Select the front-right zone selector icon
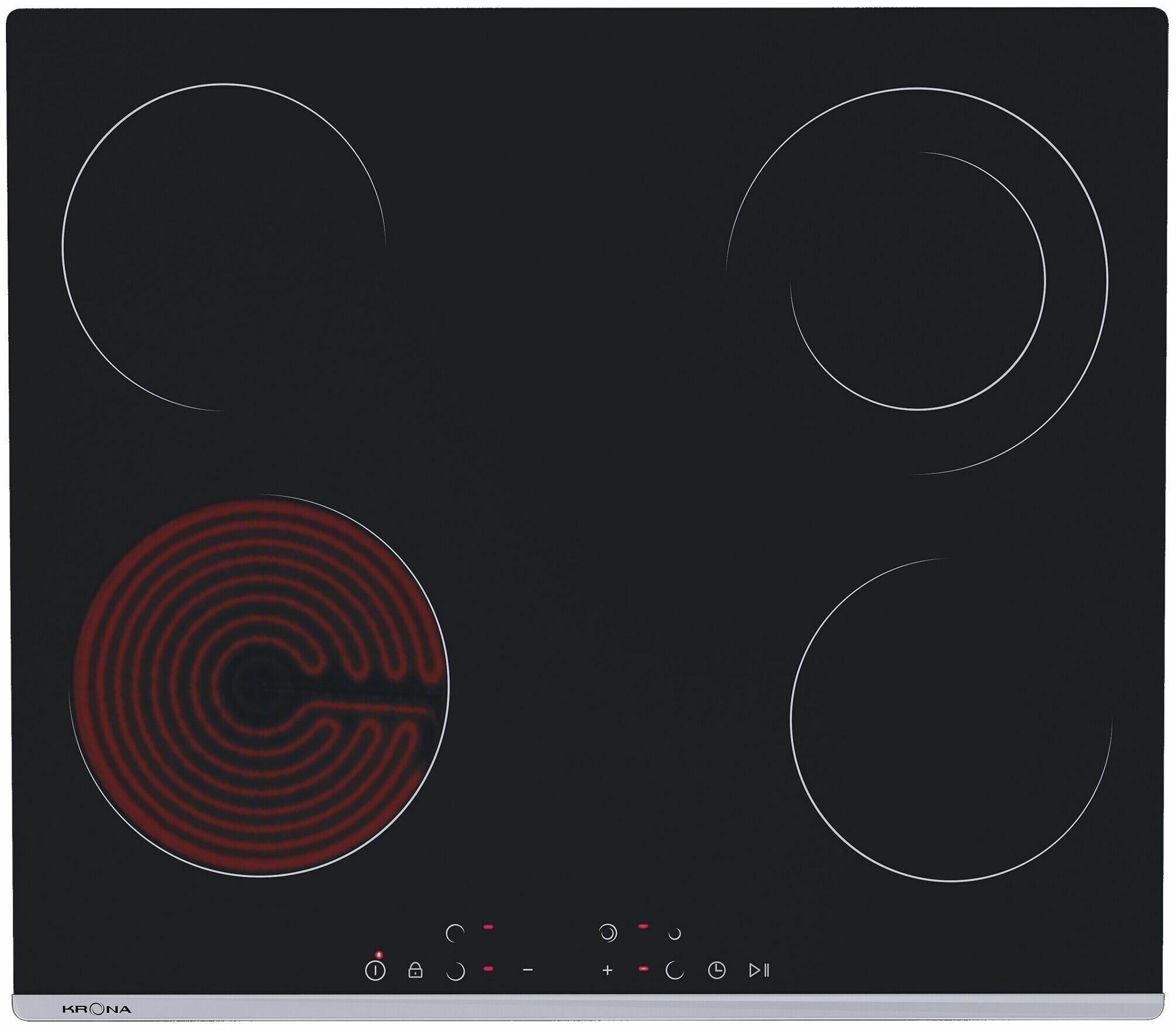The width and height of the screenshot is (1176, 1031). (x=675, y=971)
